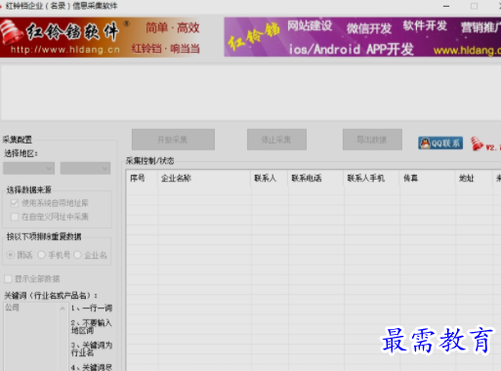Select the 固话 radio button
Image resolution: width=501 pixels, height=371 pixels.
(11, 255)
